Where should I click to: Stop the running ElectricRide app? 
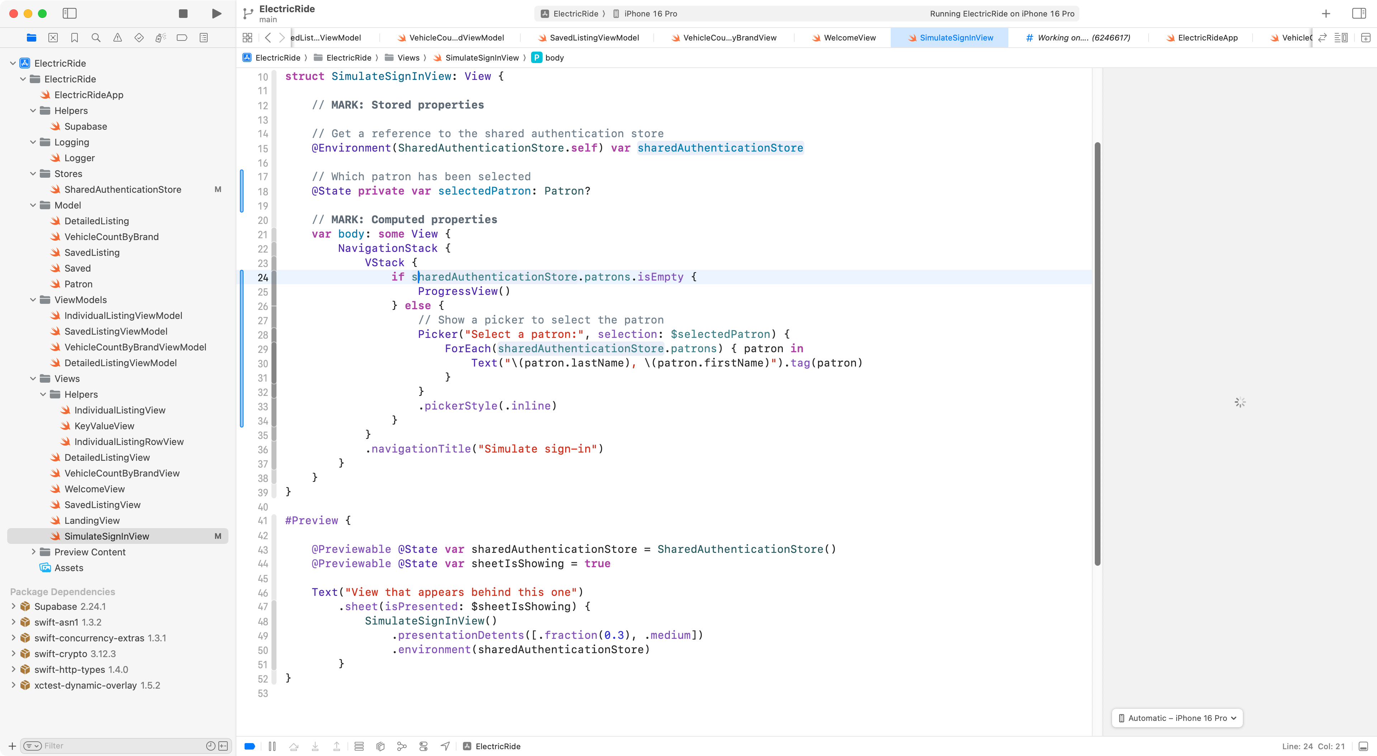tap(183, 13)
